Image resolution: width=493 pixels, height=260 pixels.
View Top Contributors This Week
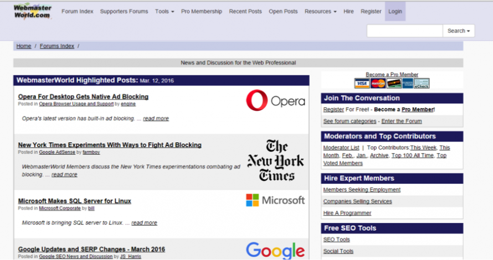(423, 148)
